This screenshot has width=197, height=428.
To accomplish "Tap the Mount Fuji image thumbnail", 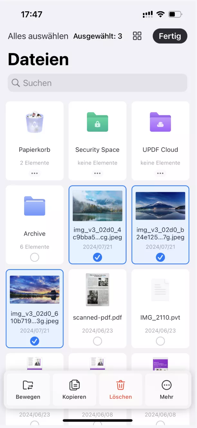I will pyautogui.click(x=160, y=206).
